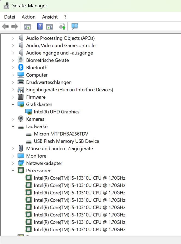Select the Kameras category label
Viewport: 181px width, 244px height.
tap(35, 119)
